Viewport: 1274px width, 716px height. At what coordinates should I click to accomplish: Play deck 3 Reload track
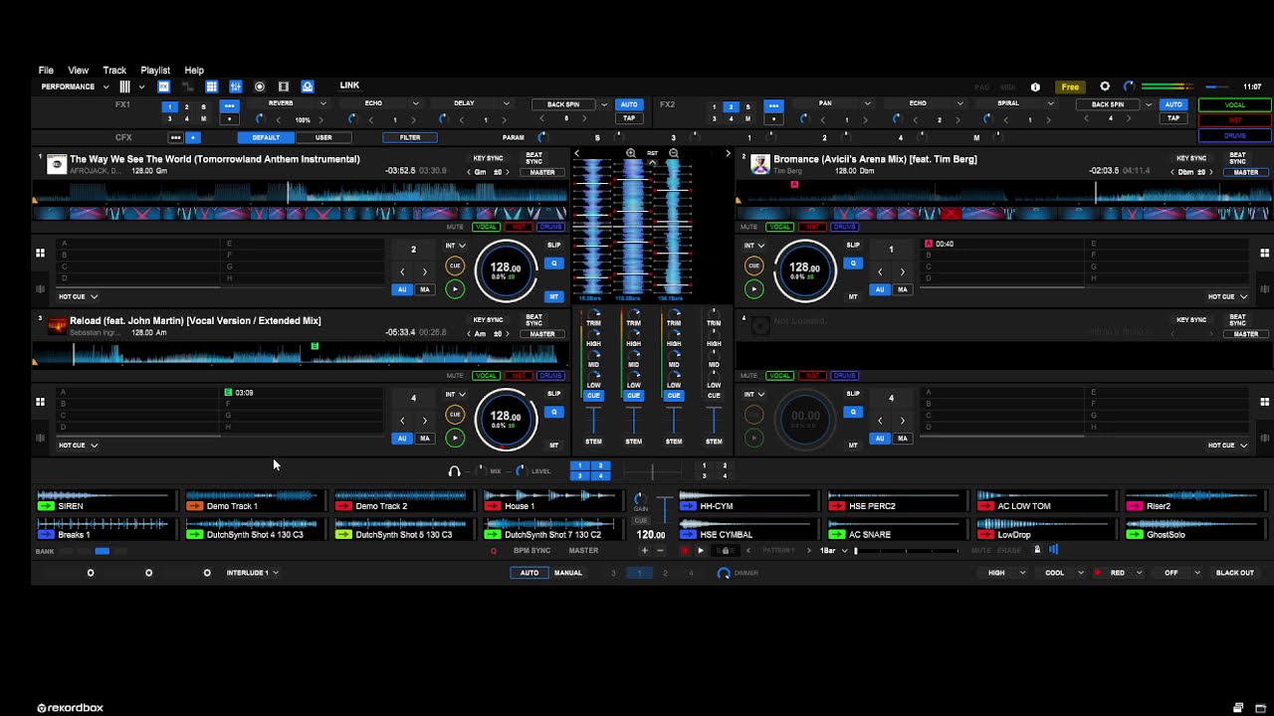[455, 438]
